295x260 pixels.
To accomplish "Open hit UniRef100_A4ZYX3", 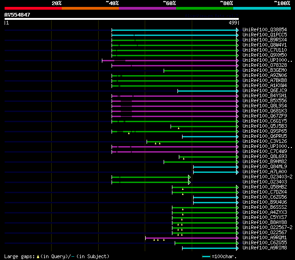I will pos(265,213).
